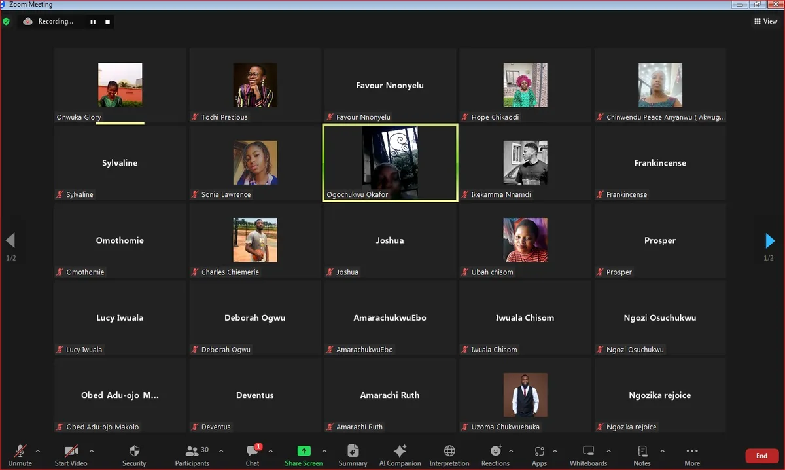Click the green encryption shield icon

point(7,22)
